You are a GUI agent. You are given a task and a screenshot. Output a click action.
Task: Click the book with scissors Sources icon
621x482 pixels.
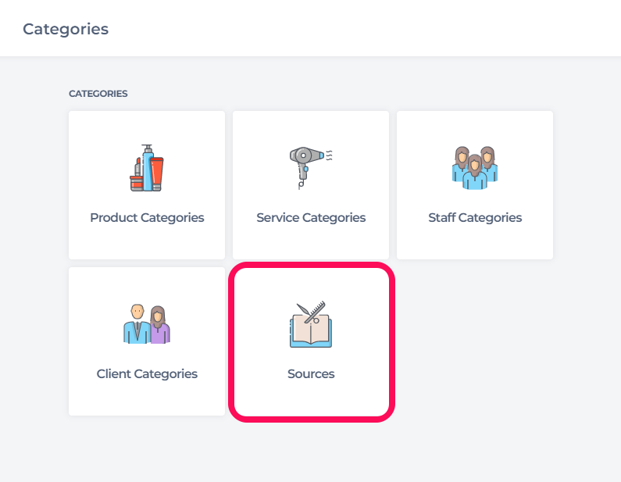click(x=311, y=324)
